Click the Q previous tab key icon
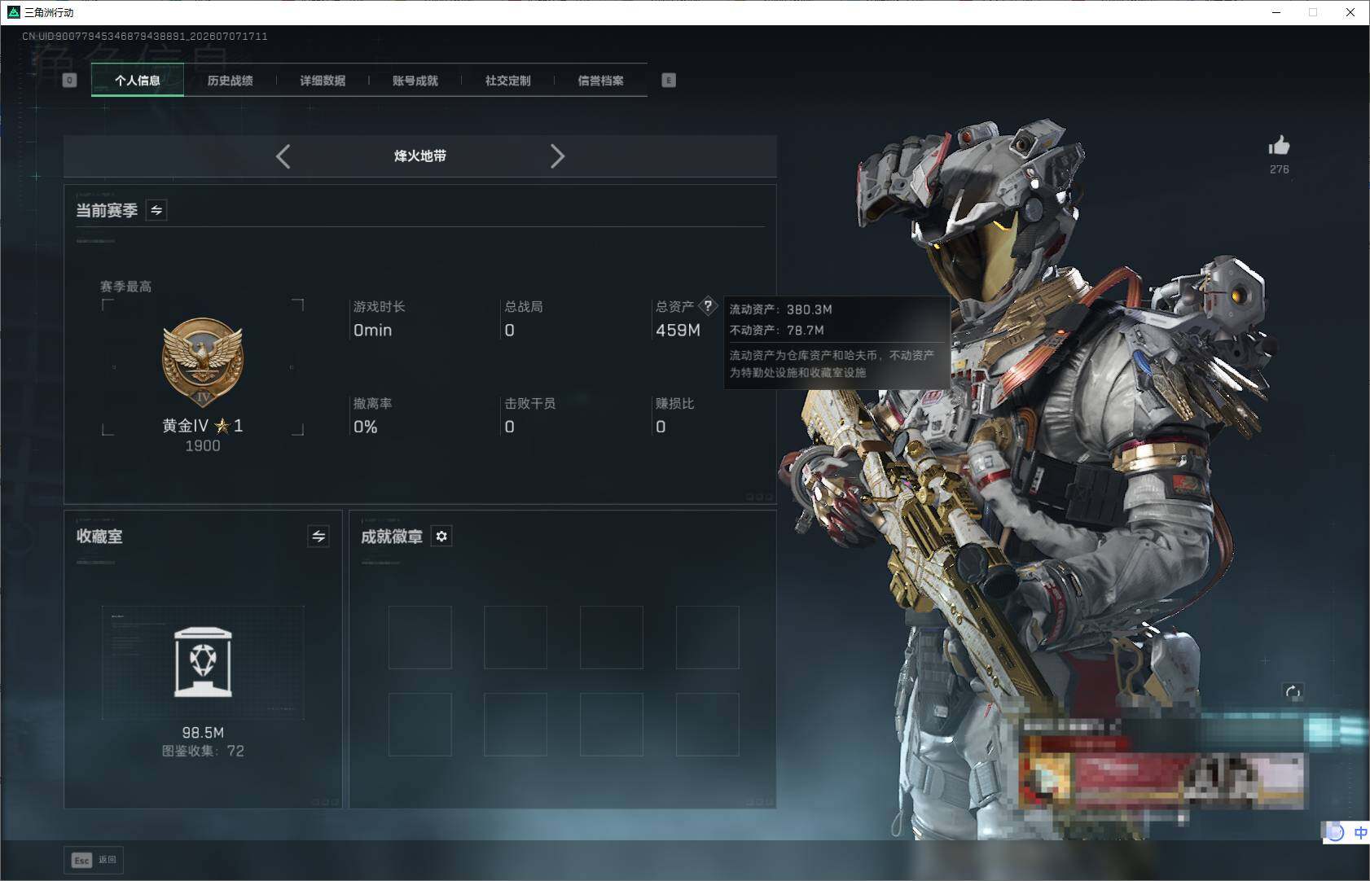The image size is (1370, 881). (70, 80)
